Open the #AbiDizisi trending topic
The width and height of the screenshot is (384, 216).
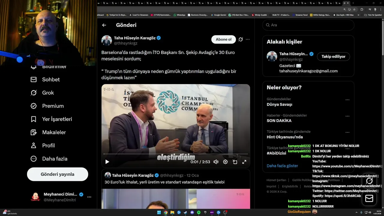[276, 153]
